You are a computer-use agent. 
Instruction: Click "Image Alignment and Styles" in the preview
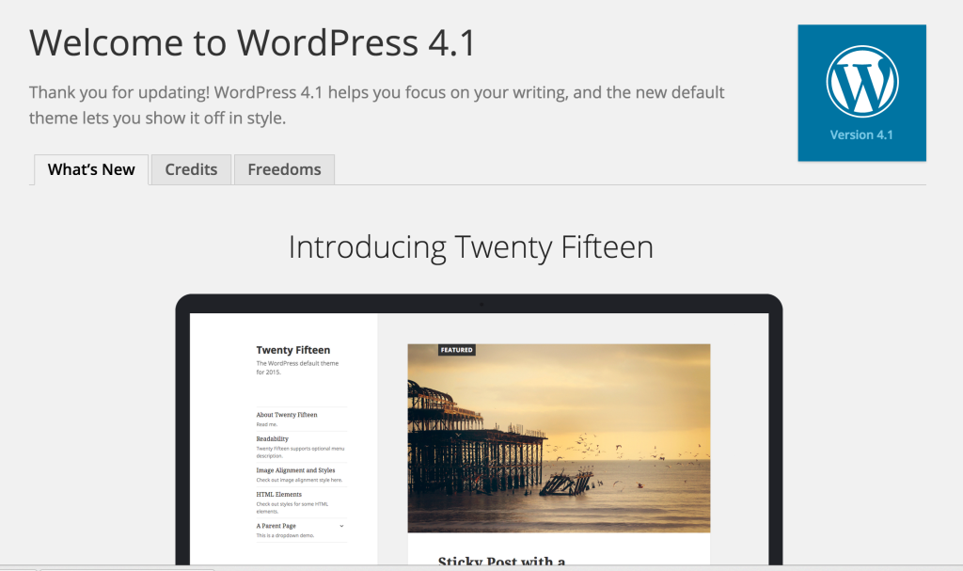(295, 470)
